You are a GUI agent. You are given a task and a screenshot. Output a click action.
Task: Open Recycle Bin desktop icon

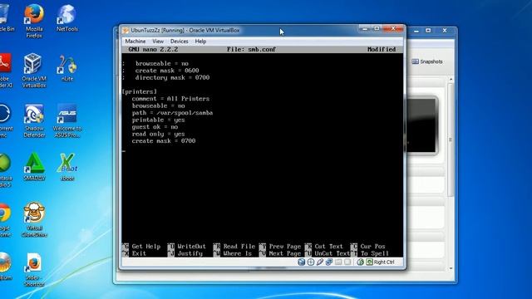pos(6,17)
